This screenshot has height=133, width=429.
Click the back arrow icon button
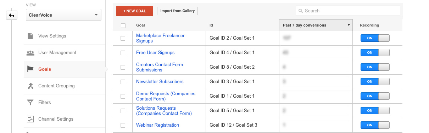(x=12, y=15)
